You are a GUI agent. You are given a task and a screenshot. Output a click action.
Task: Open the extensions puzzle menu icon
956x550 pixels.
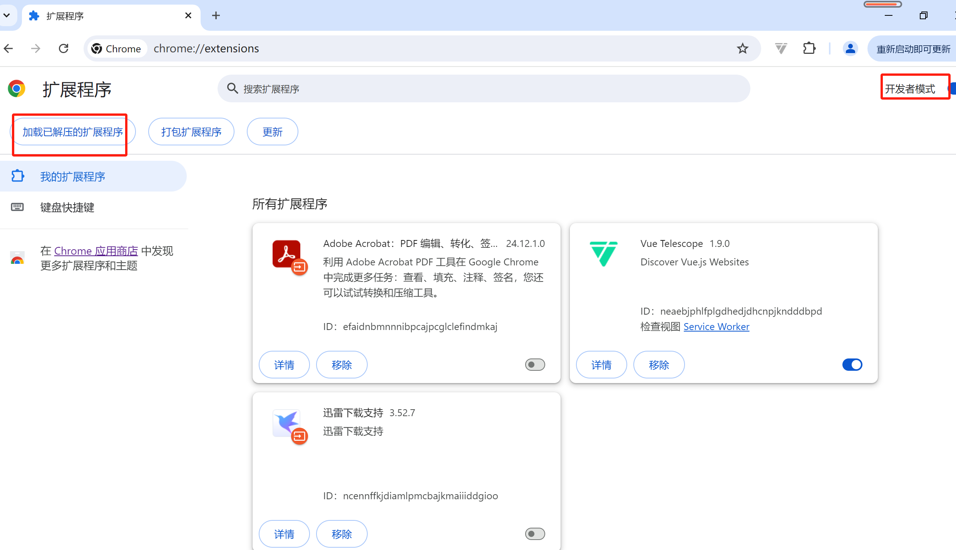(x=809, y=48)
